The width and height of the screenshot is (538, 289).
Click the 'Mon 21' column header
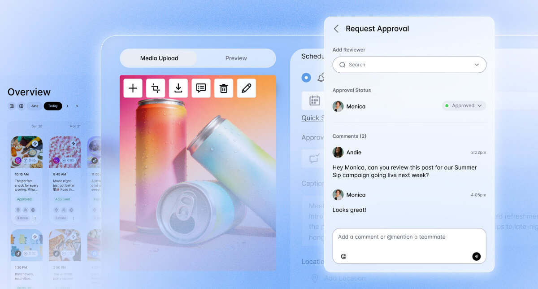(75, 127)
